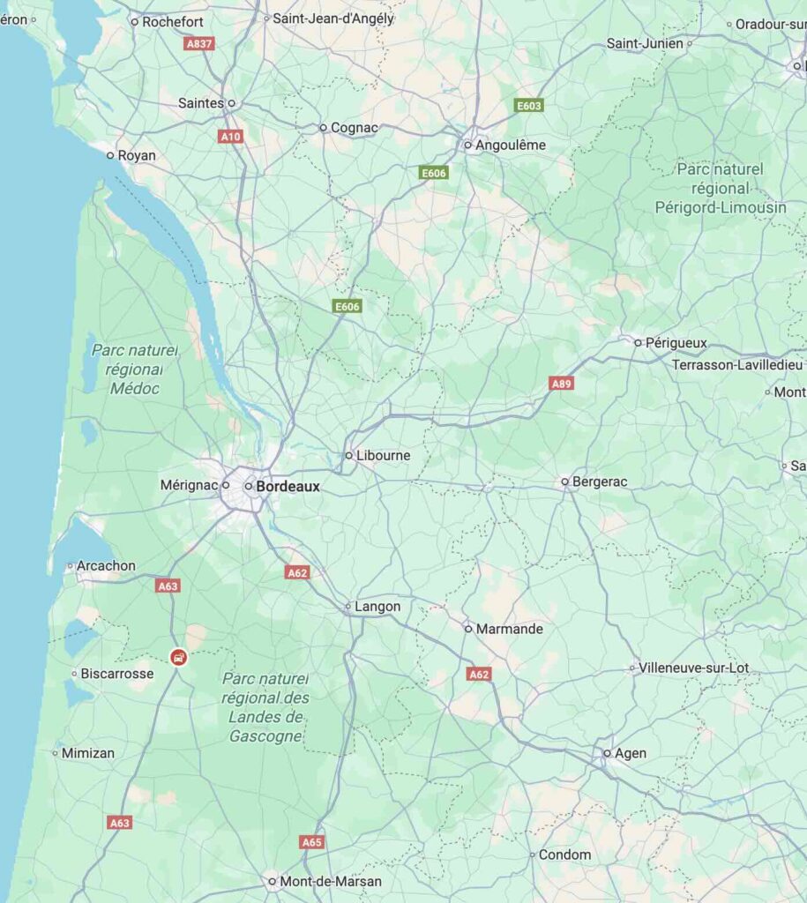Click the Bordeaux city marker
The height and width of the screenshot is (903, 807).
coord(248,487)
